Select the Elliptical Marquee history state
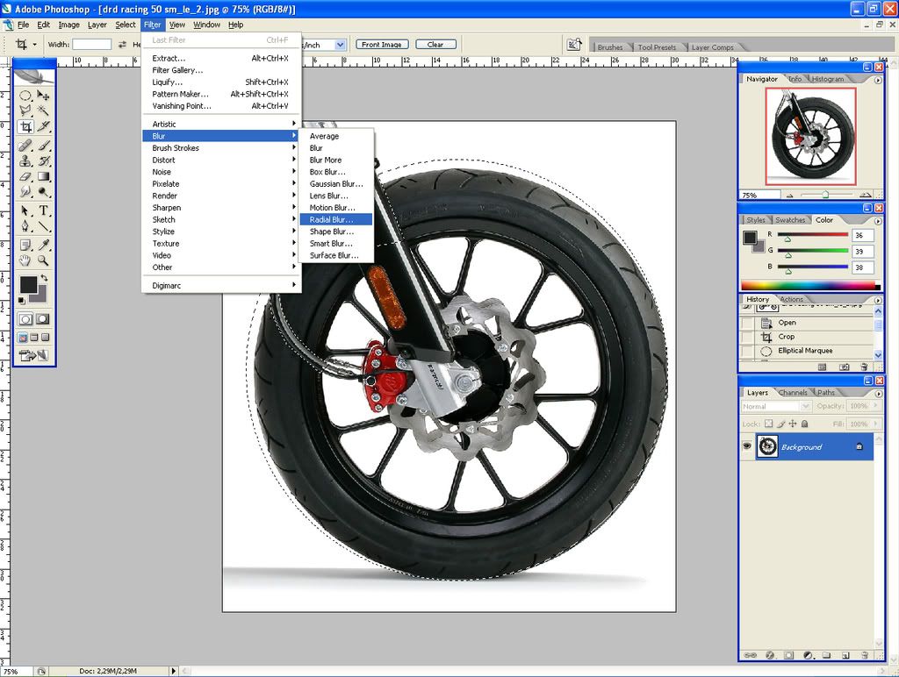The width and height of the screenshot is (899, 677). pos(805,351)
